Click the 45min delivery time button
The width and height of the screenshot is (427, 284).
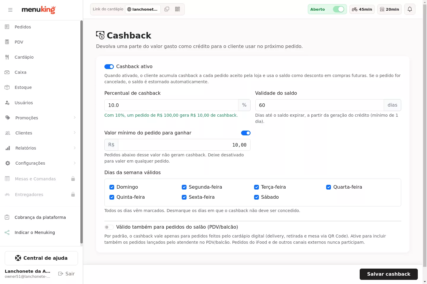coord(362,9)
